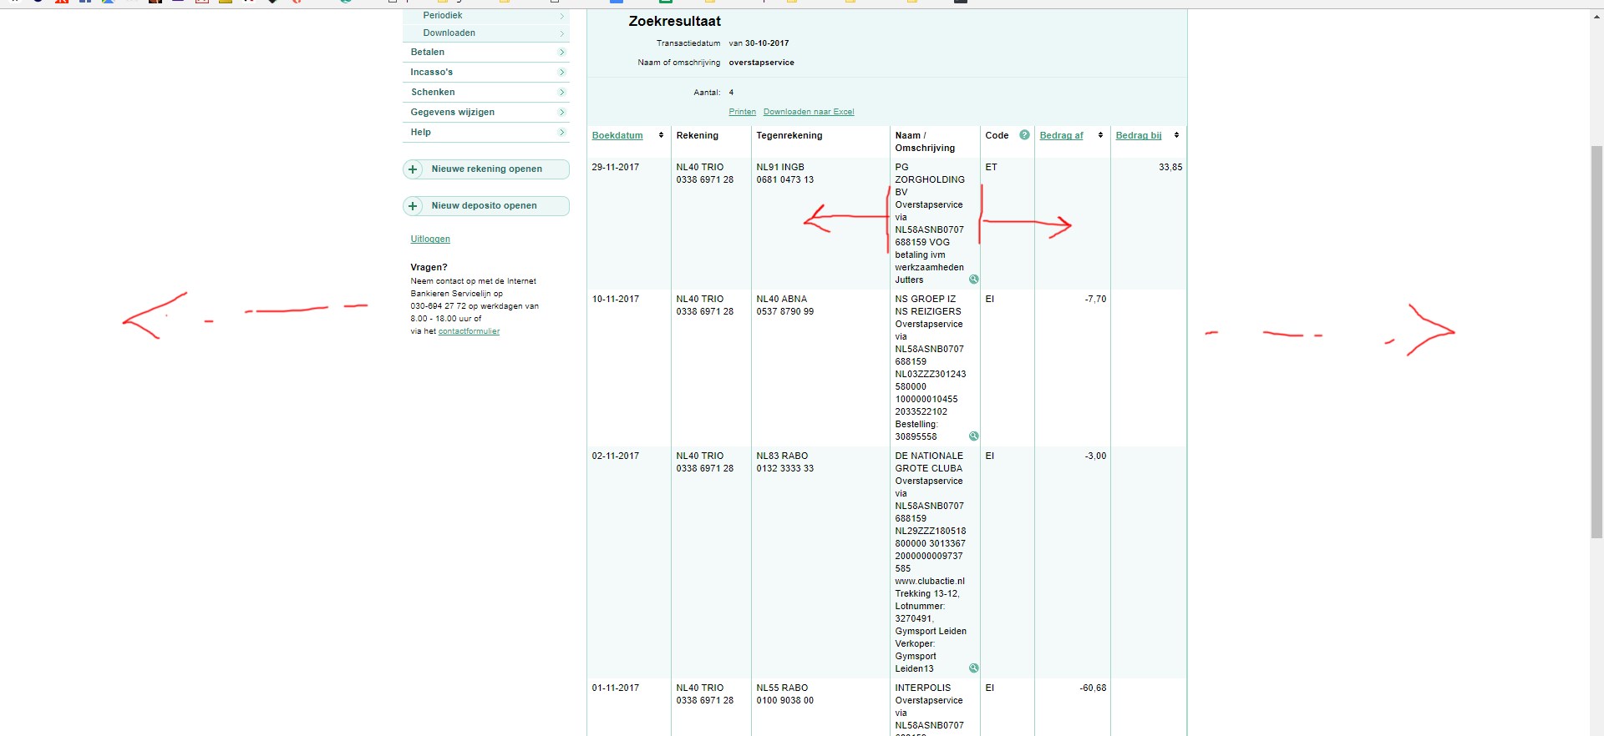Open the Help menu item

pos(421,132)
